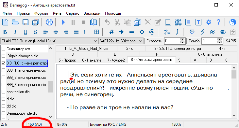This screenshot has height=128, width=239.
Task: Click the lightning bolt icon
Action: coord(202,32)
